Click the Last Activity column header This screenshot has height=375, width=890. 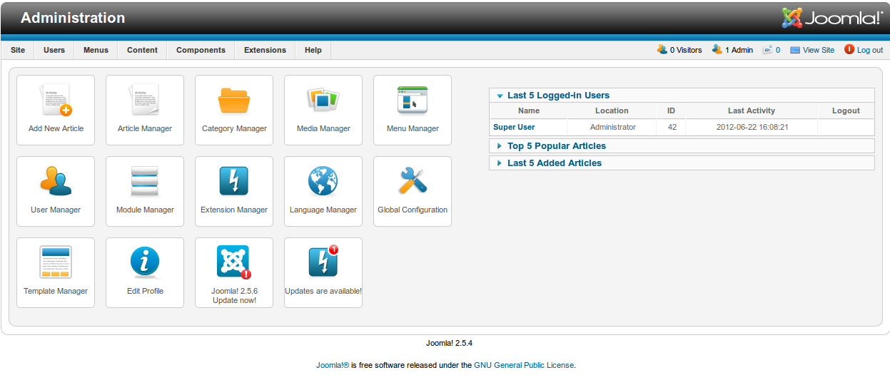752,111
